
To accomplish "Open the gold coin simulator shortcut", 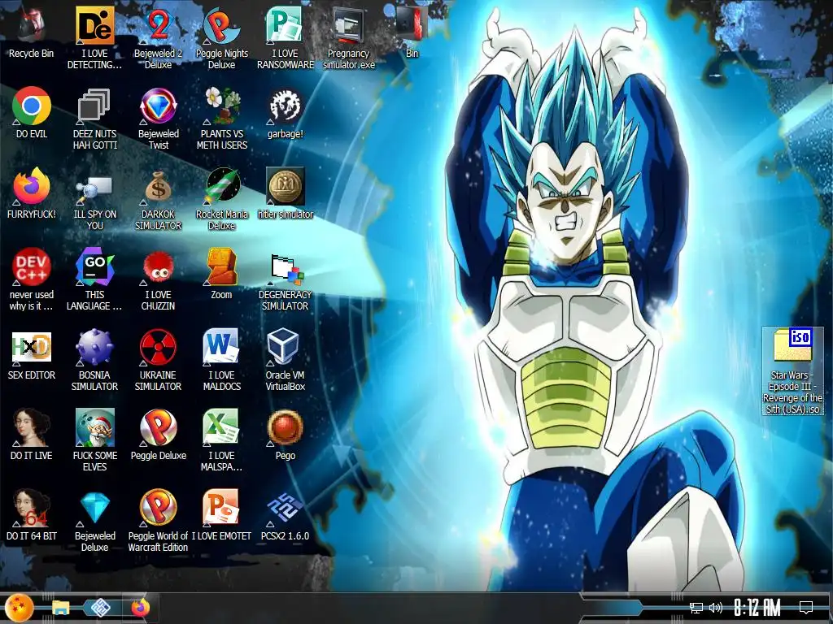I will point(286,193).
